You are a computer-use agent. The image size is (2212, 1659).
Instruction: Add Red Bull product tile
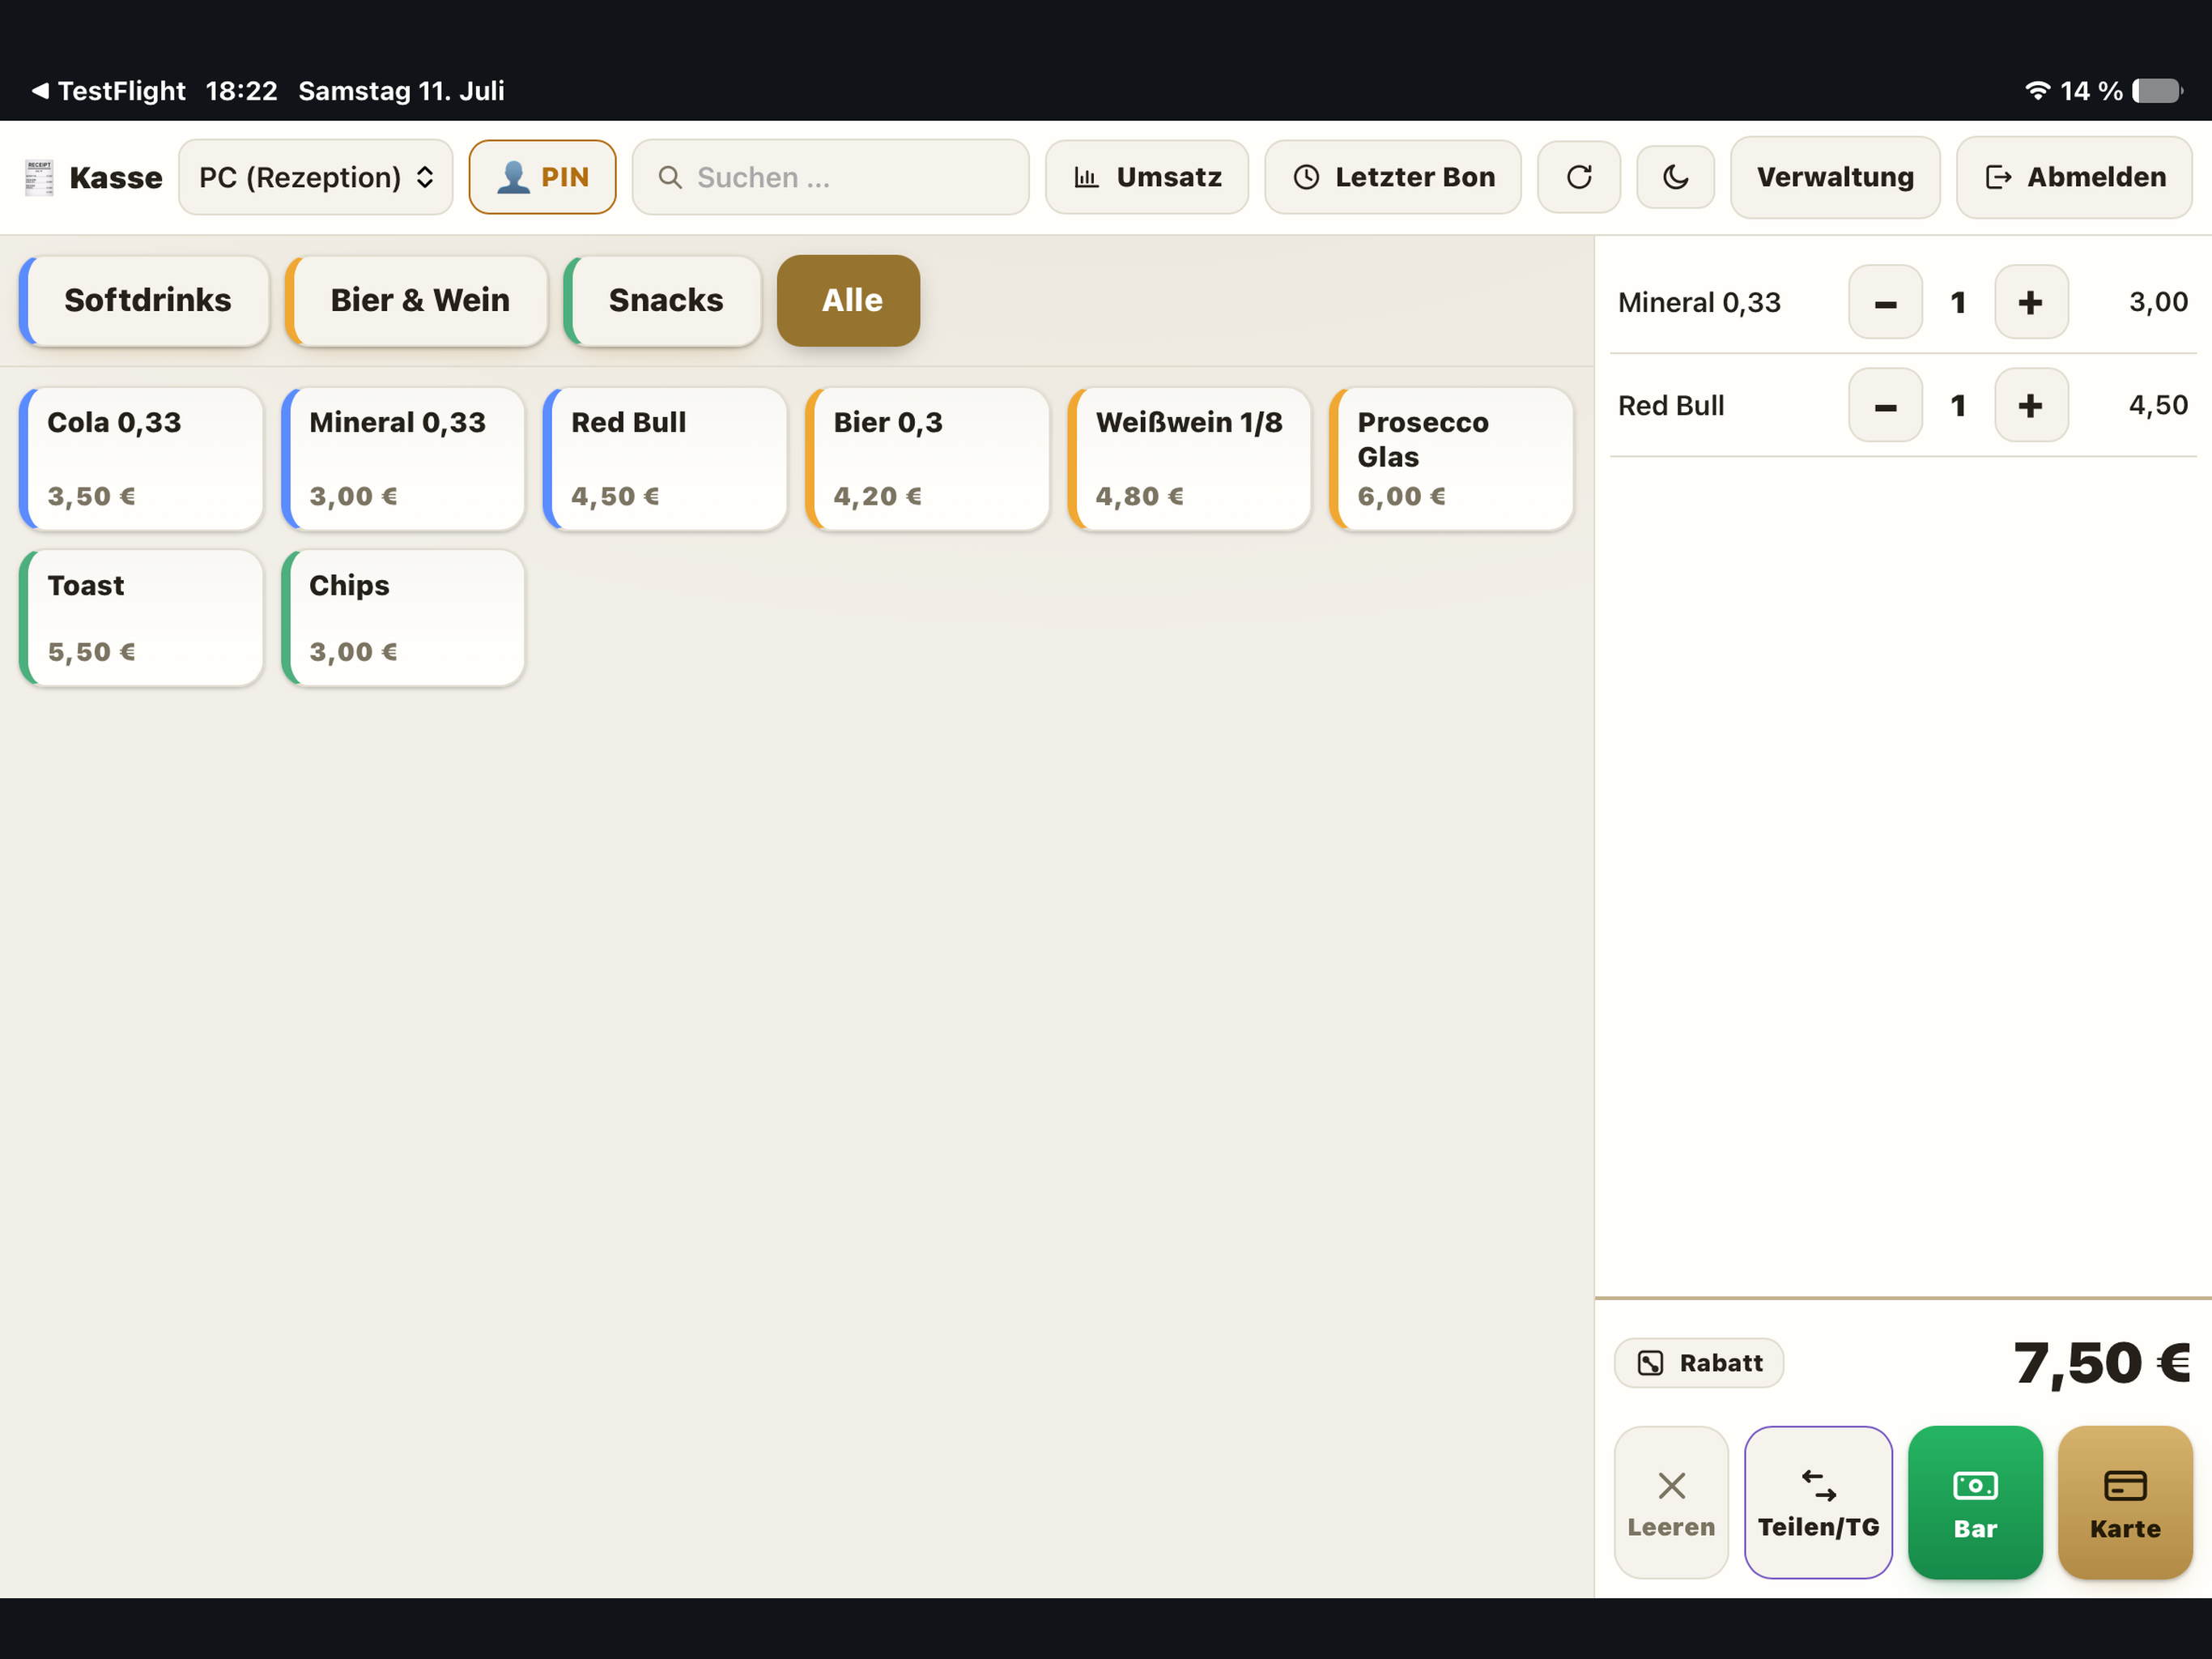[665, 458]
